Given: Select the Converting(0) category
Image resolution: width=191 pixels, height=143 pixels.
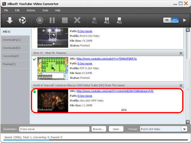Looking at the screenshot, I should pos(15,56).
